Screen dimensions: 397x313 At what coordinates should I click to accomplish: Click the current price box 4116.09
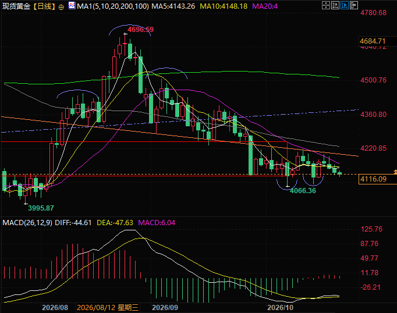[378, 179]
